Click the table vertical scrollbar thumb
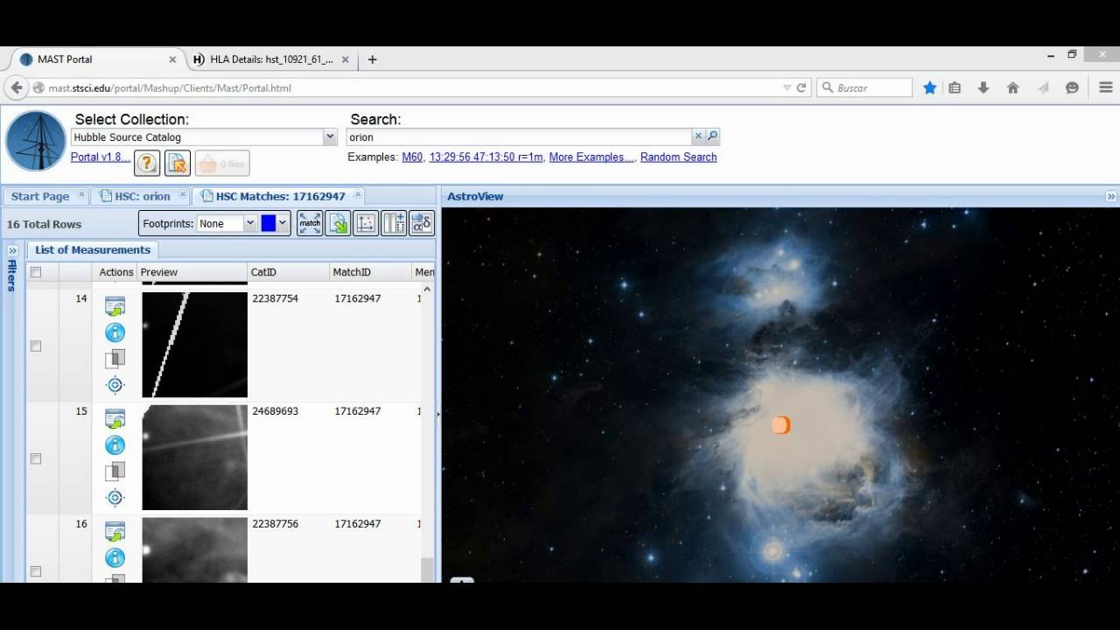Screen dimensions: 1120x630 (x=427, y=570)
